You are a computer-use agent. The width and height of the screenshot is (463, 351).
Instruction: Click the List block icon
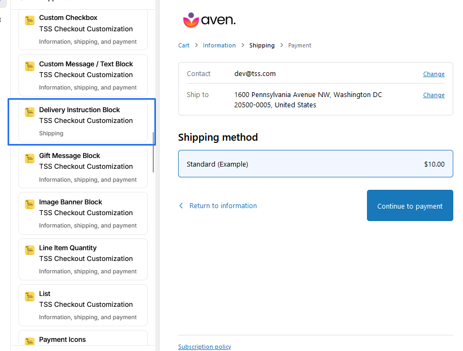click(30, 297)
